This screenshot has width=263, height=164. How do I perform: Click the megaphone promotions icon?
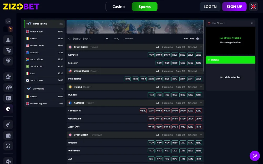pos(8,125)
